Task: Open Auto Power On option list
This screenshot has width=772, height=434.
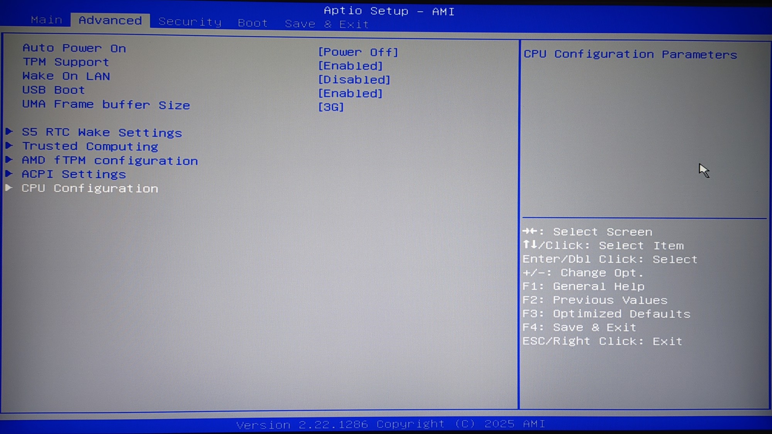Action: (358, 52)
